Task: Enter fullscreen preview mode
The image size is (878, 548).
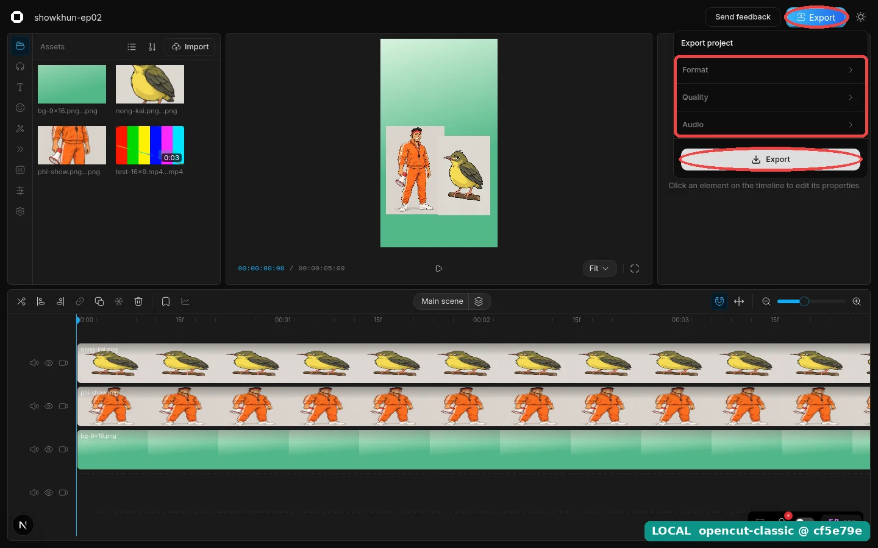Action: click(x=635, y=269)
